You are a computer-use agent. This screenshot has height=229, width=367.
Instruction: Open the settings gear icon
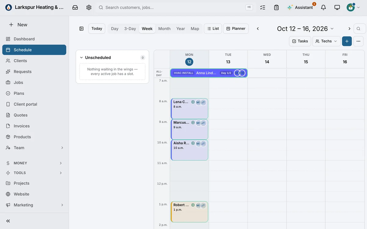89,7
